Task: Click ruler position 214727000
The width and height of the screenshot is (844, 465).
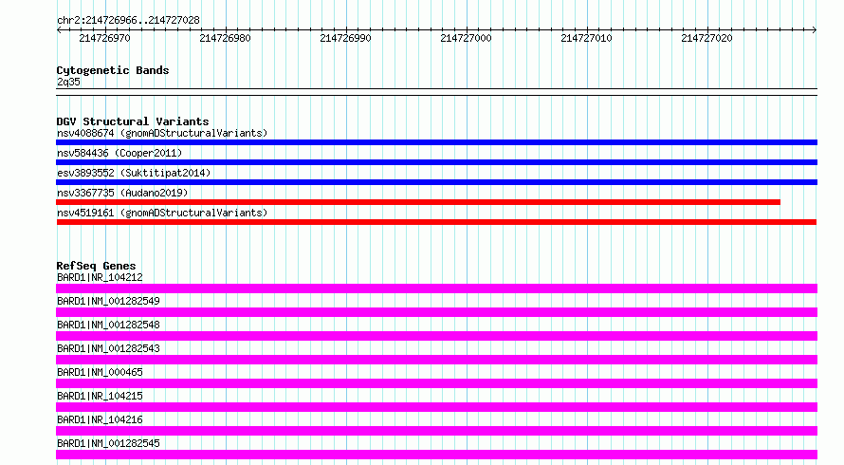Action: [x=466, y=38]
